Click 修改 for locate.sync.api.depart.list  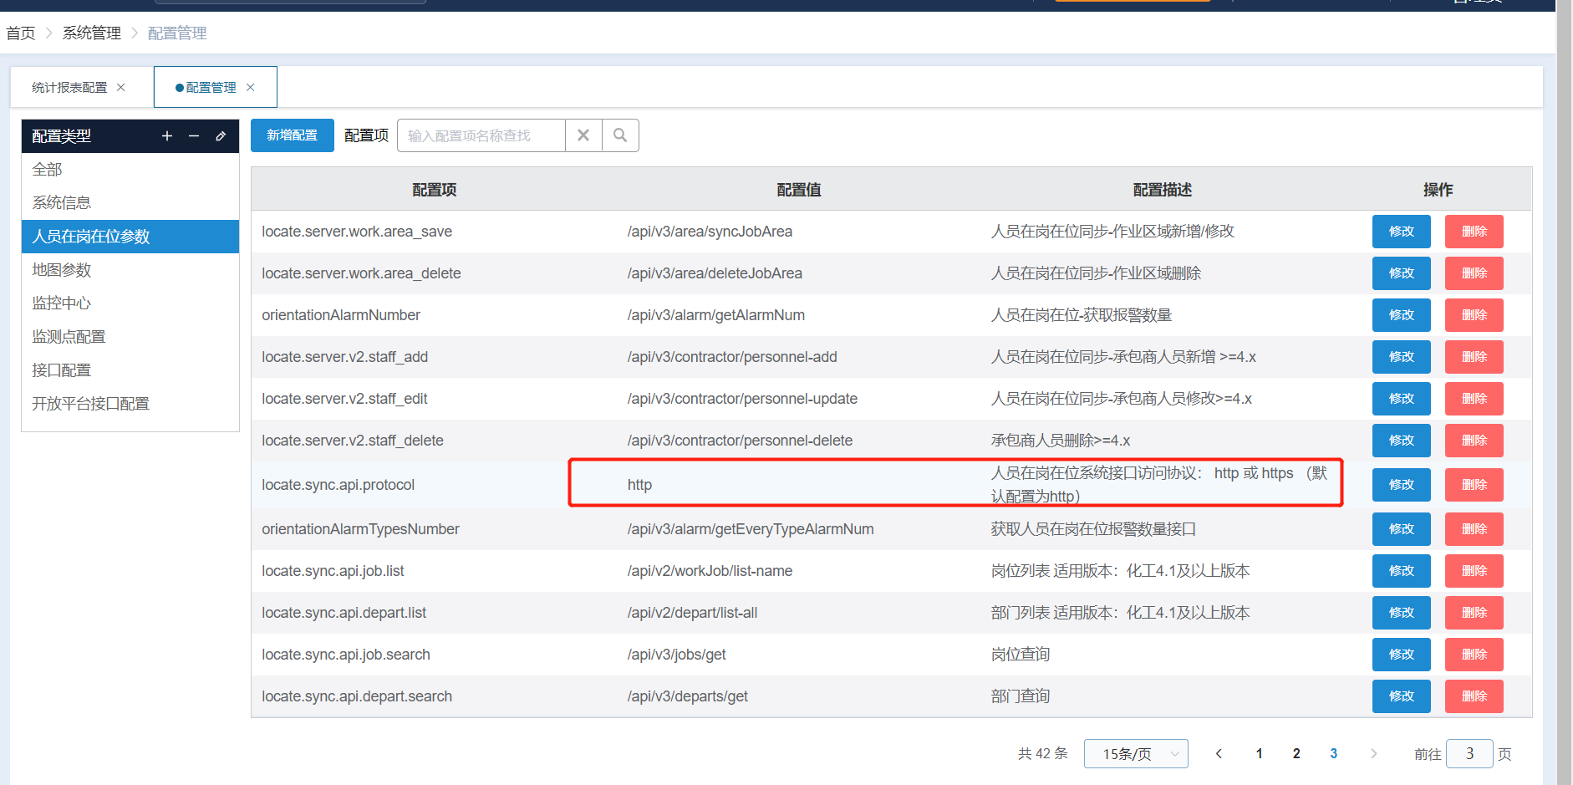click(1402, 613)
